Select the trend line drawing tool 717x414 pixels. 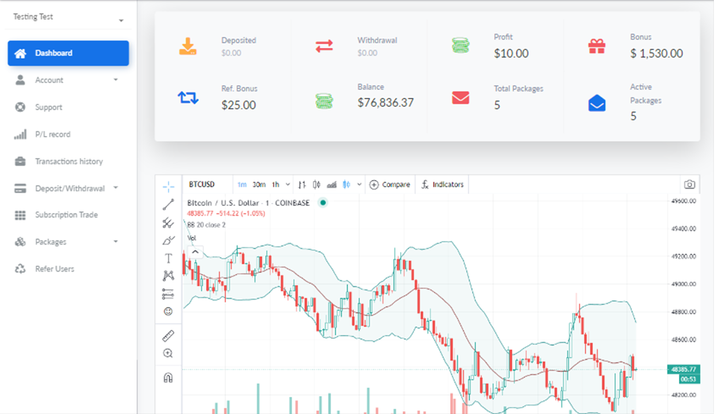(x=168, y=204)
